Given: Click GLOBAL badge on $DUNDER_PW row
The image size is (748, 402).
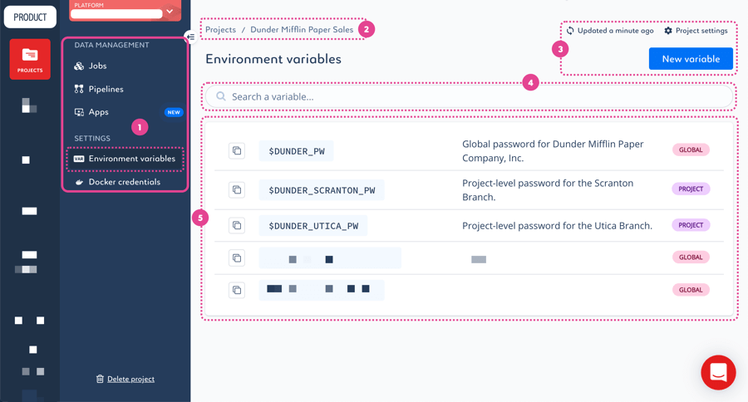Looking at the screenshot, I should tap(691, 150).
